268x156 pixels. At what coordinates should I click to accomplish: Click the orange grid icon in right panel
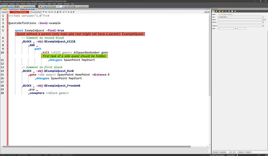tap(219, 11)
